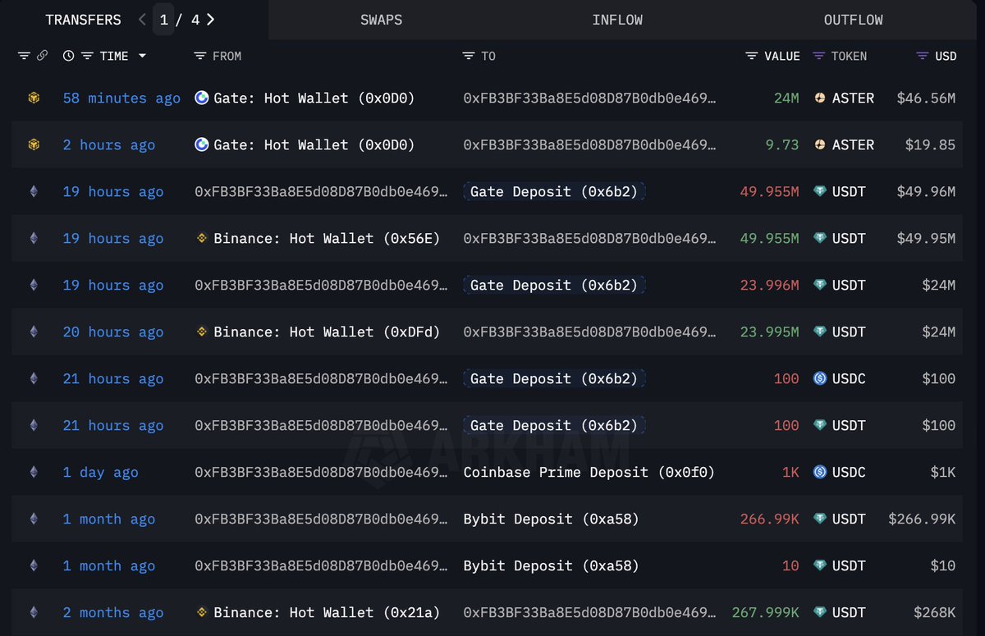
Task: Open recipient address on 24M ASTER row
Action: tap(589, 98)
